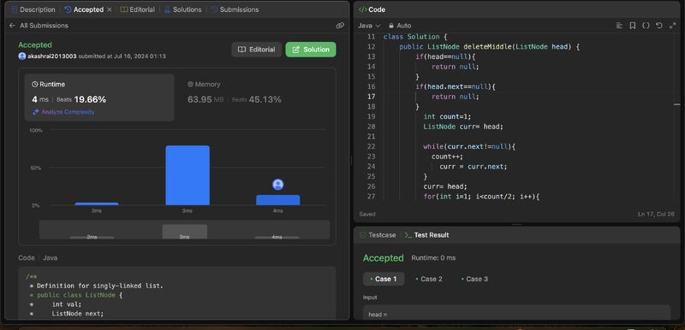685x330 pixels.
Task: Click the bookmark icon in code toolbar
Action: pos(632,26)
